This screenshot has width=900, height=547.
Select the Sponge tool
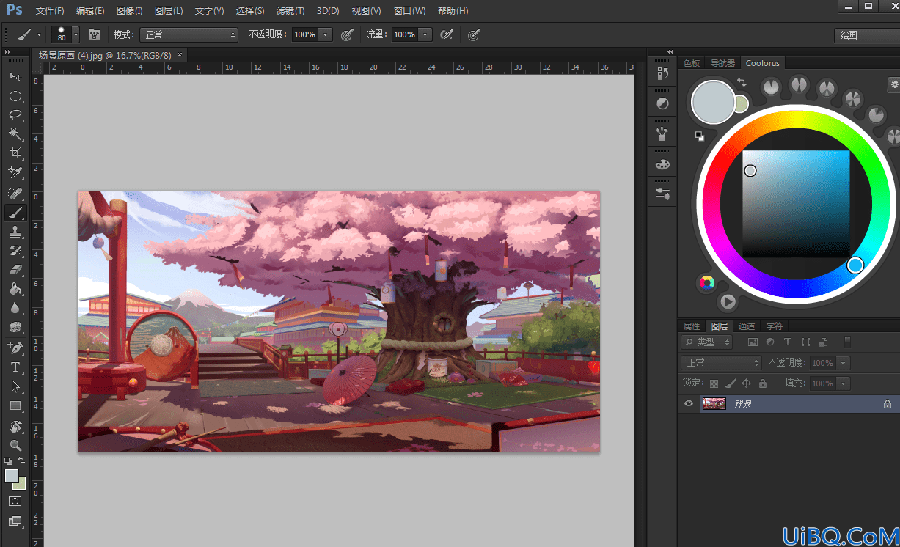pos(15,328)
